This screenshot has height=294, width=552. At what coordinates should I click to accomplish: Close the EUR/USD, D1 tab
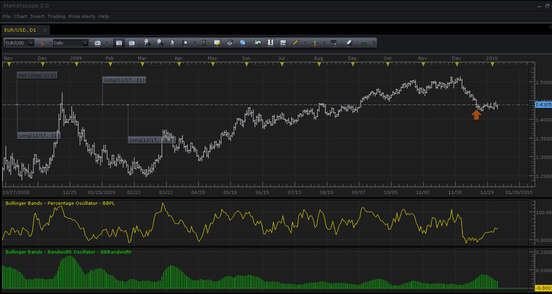click(45, 30)
